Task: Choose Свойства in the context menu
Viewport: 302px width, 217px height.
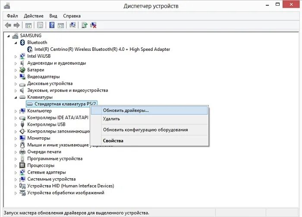Action: click(x=149, y=141)
